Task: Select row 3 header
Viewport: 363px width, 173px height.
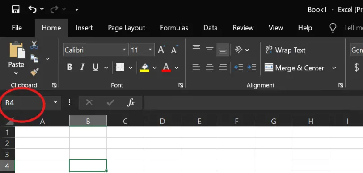Action: pos(8,155)
